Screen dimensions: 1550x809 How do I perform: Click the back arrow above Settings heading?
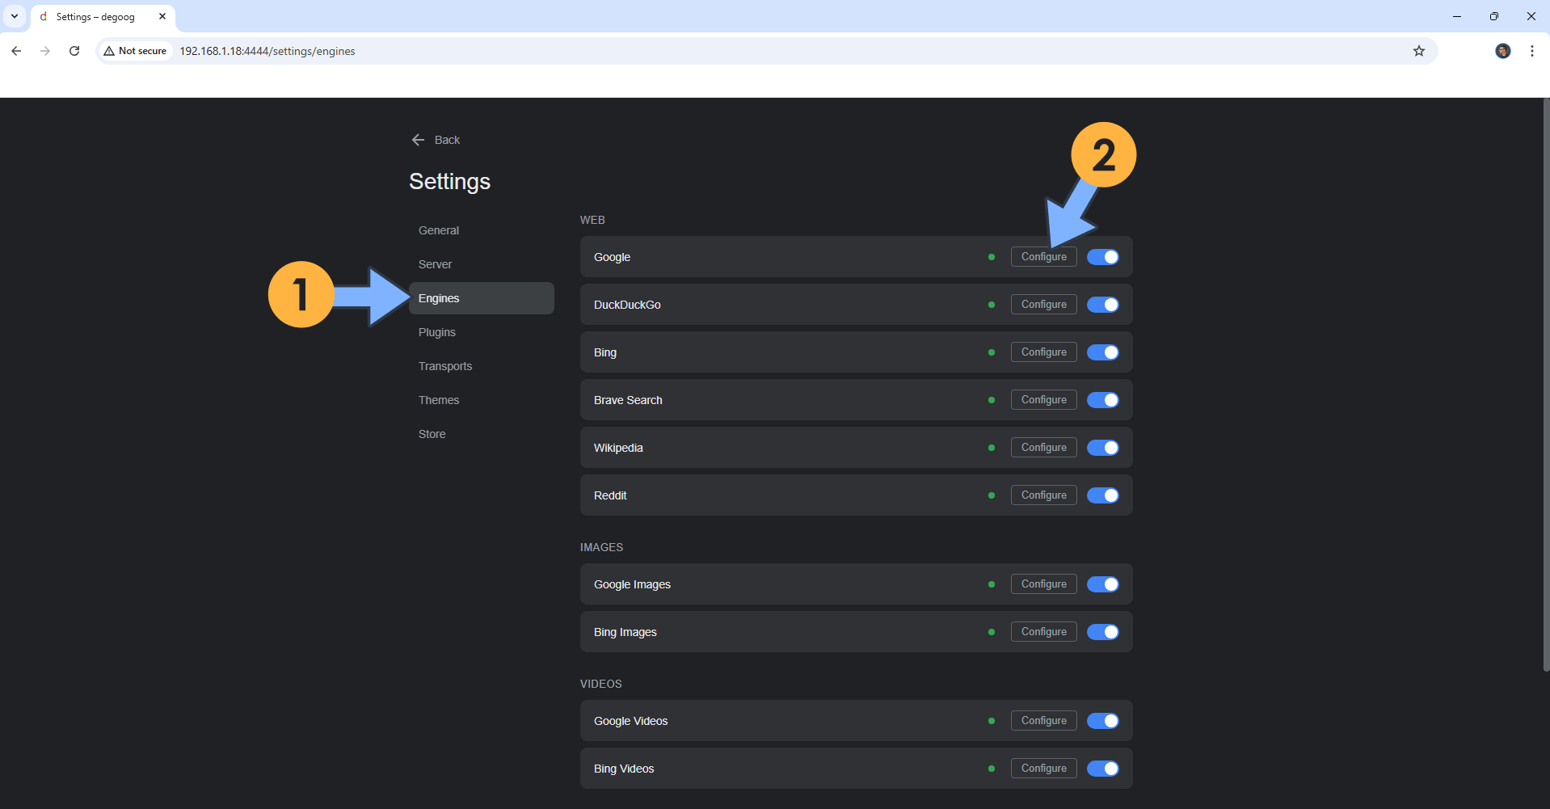pos(418,139)
